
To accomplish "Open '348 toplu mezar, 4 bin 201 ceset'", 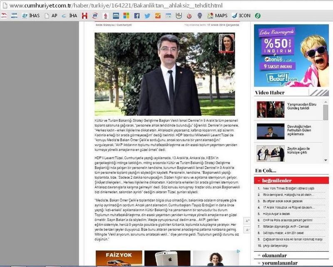I will (x=283, y=233).
